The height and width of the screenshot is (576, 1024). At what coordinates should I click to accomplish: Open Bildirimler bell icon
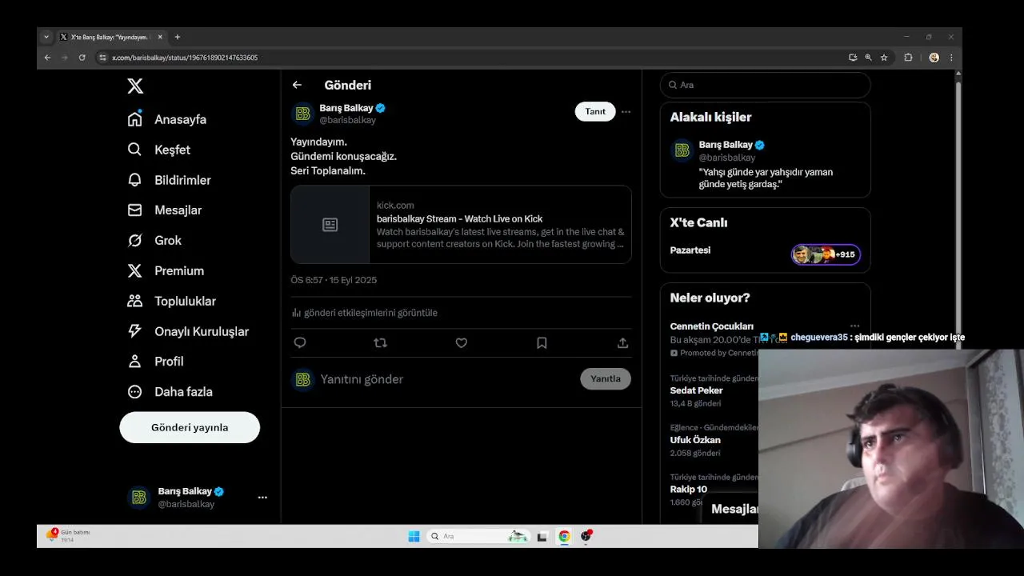tap(135, 180)
